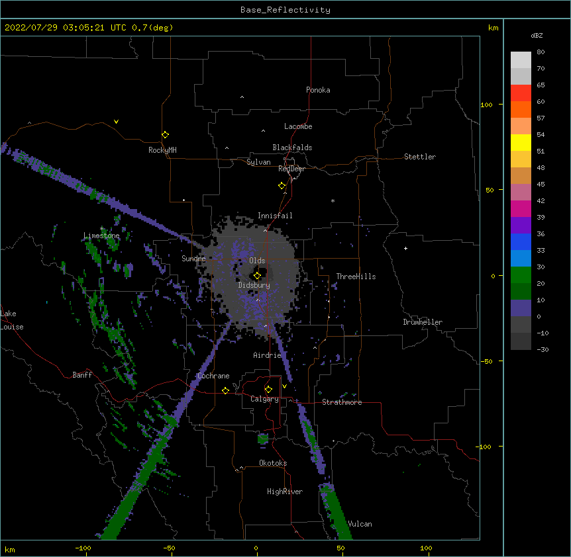Select the orange 57–60 dBZ legend swatch
This screenshot has width=571, height=557.
521,110
